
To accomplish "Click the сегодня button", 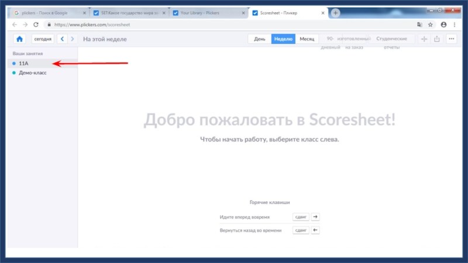I will 43,39.
